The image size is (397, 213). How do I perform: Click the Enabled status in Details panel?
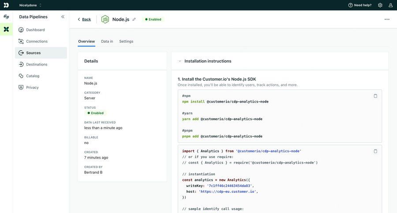click(95, 113)
